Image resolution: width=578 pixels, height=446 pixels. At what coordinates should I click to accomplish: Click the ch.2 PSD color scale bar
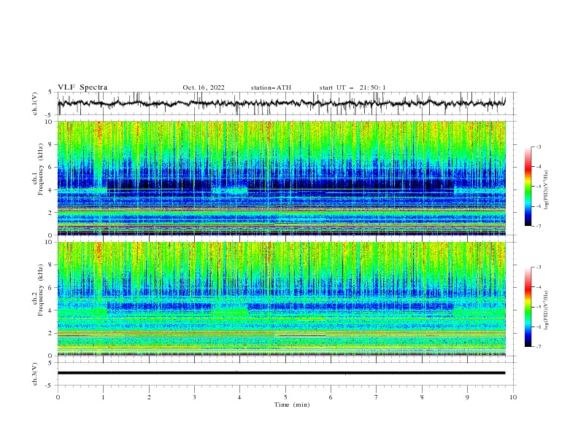click(x=528, y=307)
